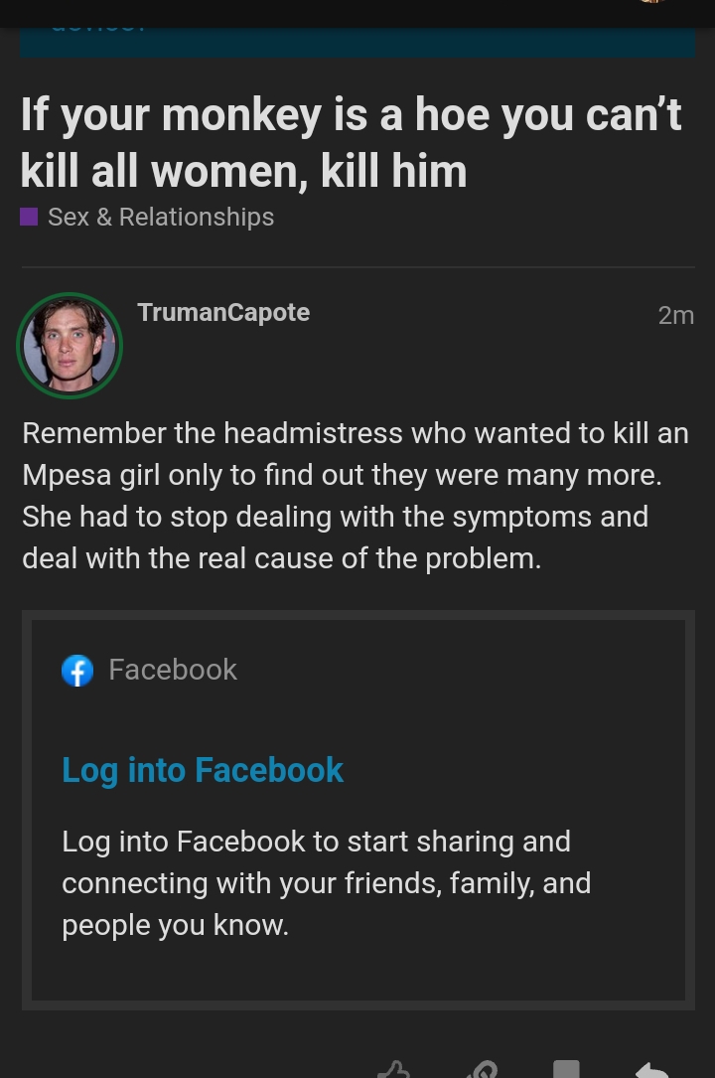Click the Facebook logo icon
The image size is (715, 1078).
(x=77, y=671)
